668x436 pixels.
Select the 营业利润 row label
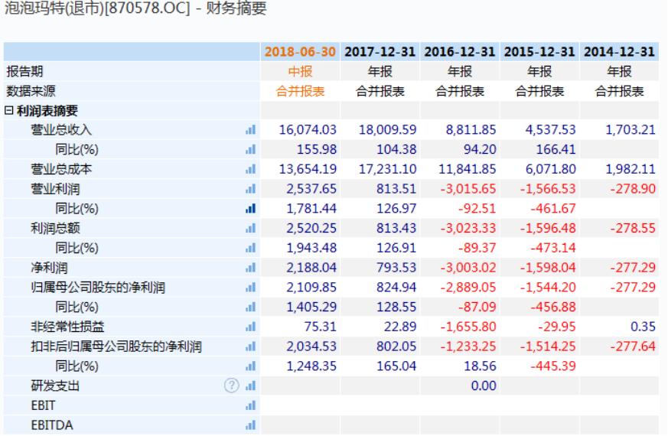click(x=55, y=189)
